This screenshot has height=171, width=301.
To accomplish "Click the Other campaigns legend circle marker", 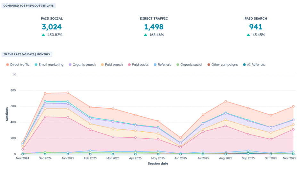I will pos(208,65).
